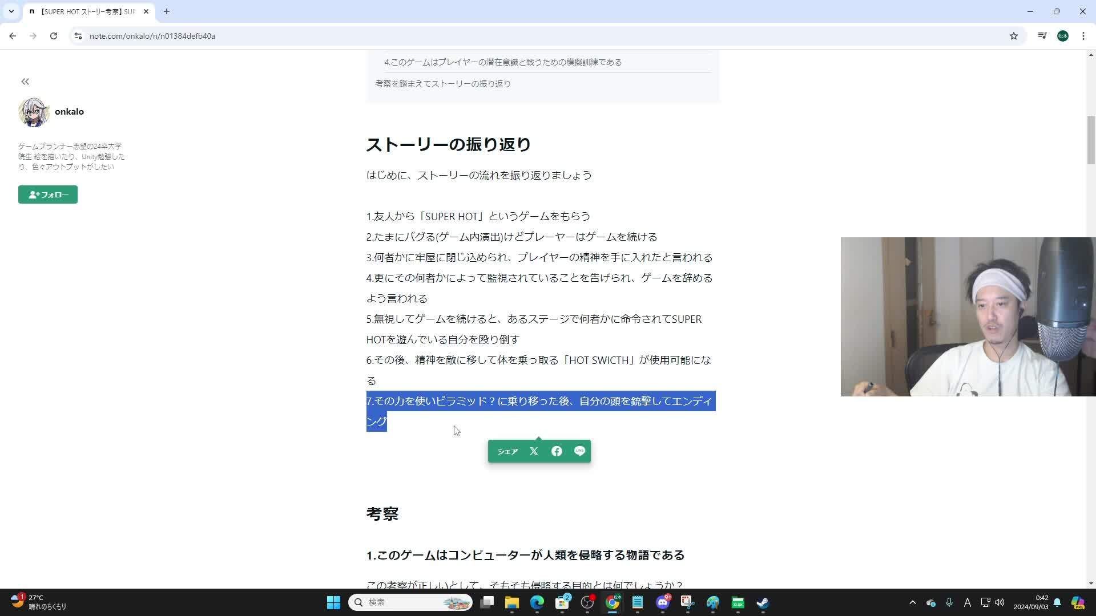Open Discord from taskbar
The height and width of the screenshot is (616, 1096).
pyautogui.click(x=663, y=602)
